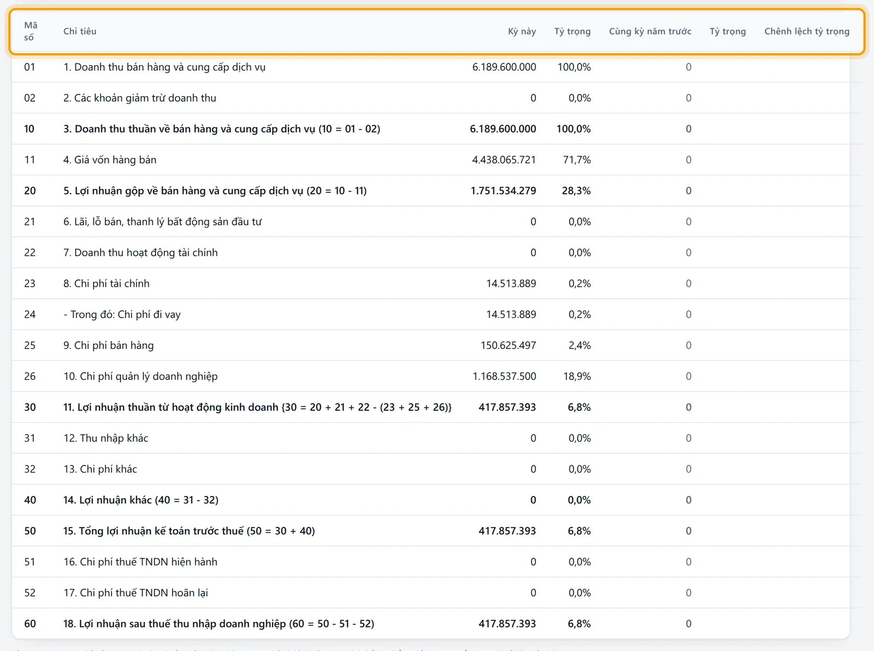Click the 'Cùng kỳ năm trước' column header
The width and height of the screenshot is (874, 651).
[650, 31]
